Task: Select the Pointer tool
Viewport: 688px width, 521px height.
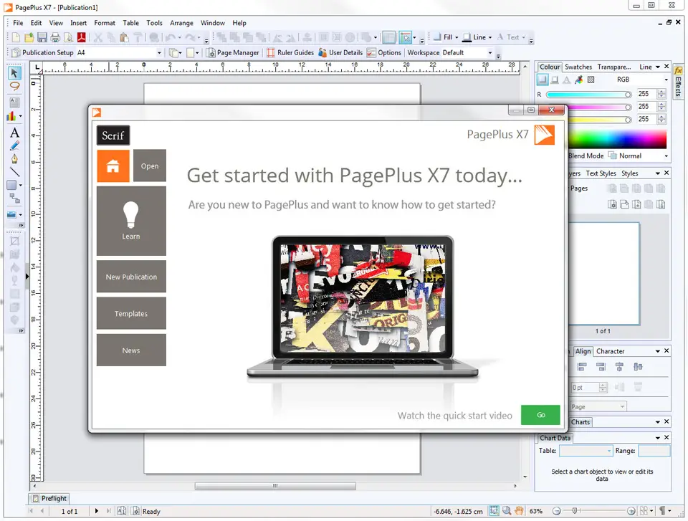Action: coord(14,73)
